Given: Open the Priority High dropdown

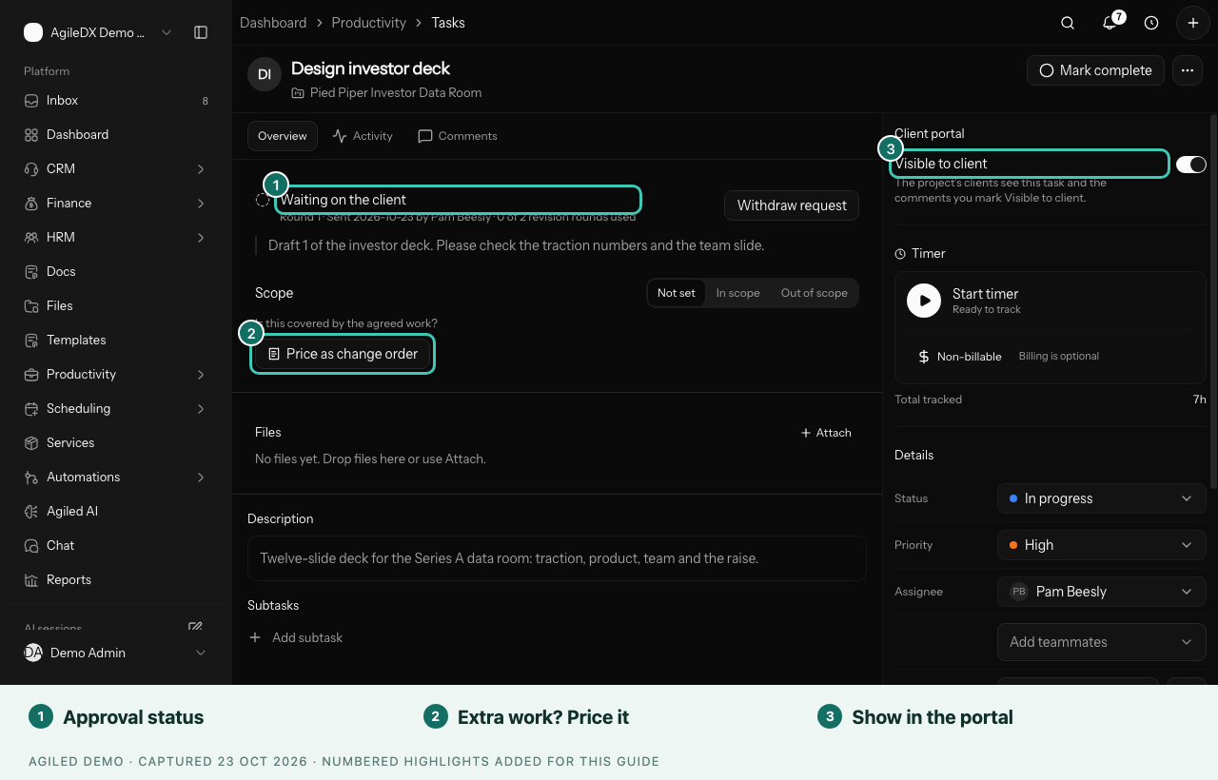Looking at the screenshot, I should (1102, 545).
